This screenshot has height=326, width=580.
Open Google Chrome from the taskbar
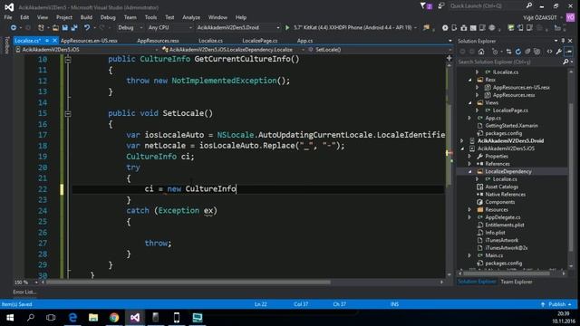tap(114, 318)
